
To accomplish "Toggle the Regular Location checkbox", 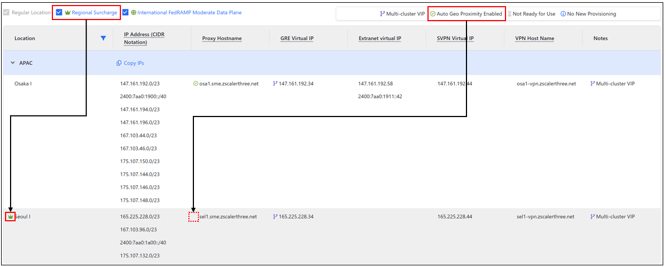I will tap(6, 13).
